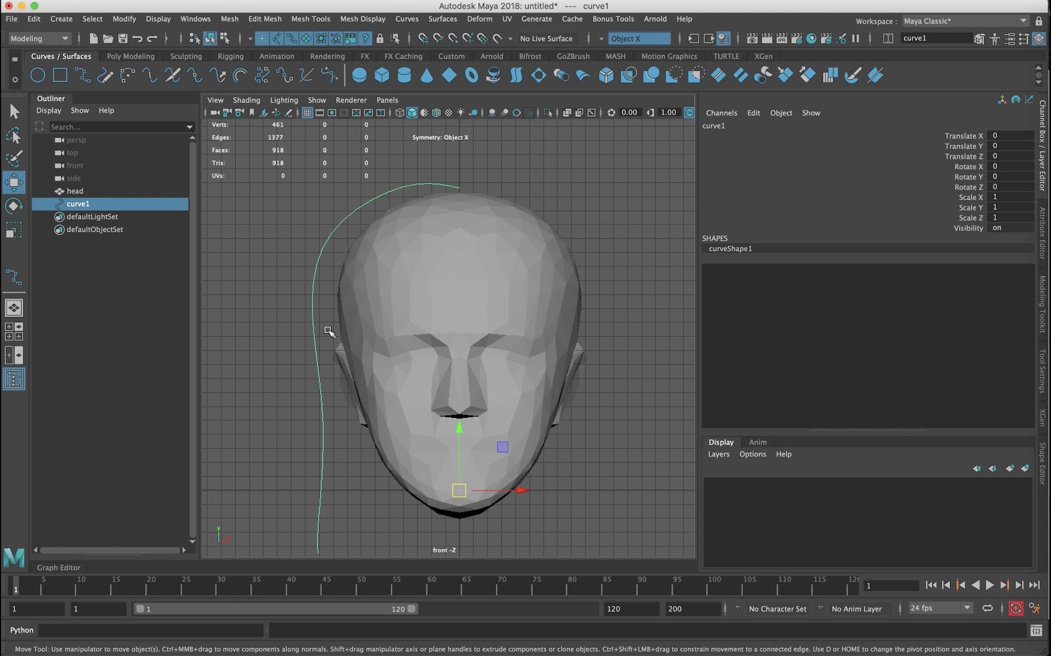Image resolution: width=1051 pixels, height=656 pixels.
Task: Click the NURBS sphere shelf icon
Action: (359, 75)
